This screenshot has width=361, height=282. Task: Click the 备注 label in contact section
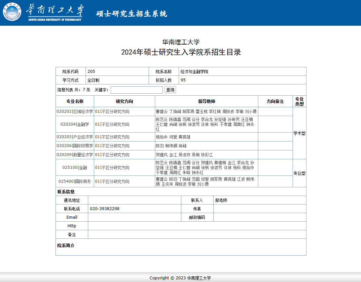point(72,235)
